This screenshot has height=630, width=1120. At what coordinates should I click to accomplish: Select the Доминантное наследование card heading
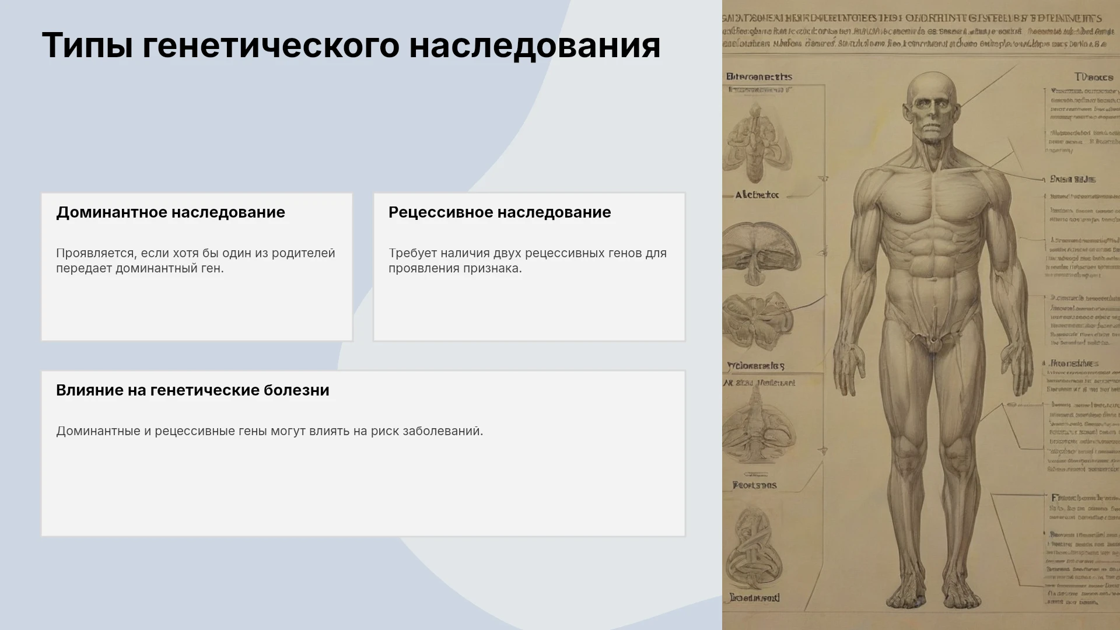pos(170,212)
